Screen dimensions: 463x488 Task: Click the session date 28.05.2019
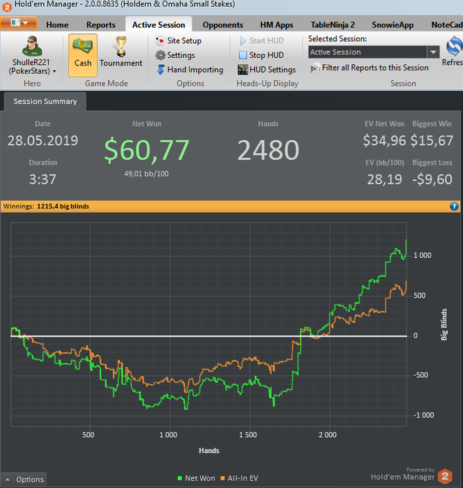(x=43, y=141)
